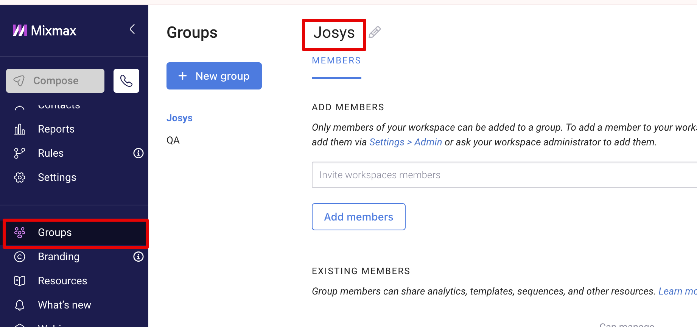Select the Josys group in list

click(x=179, y=118)
